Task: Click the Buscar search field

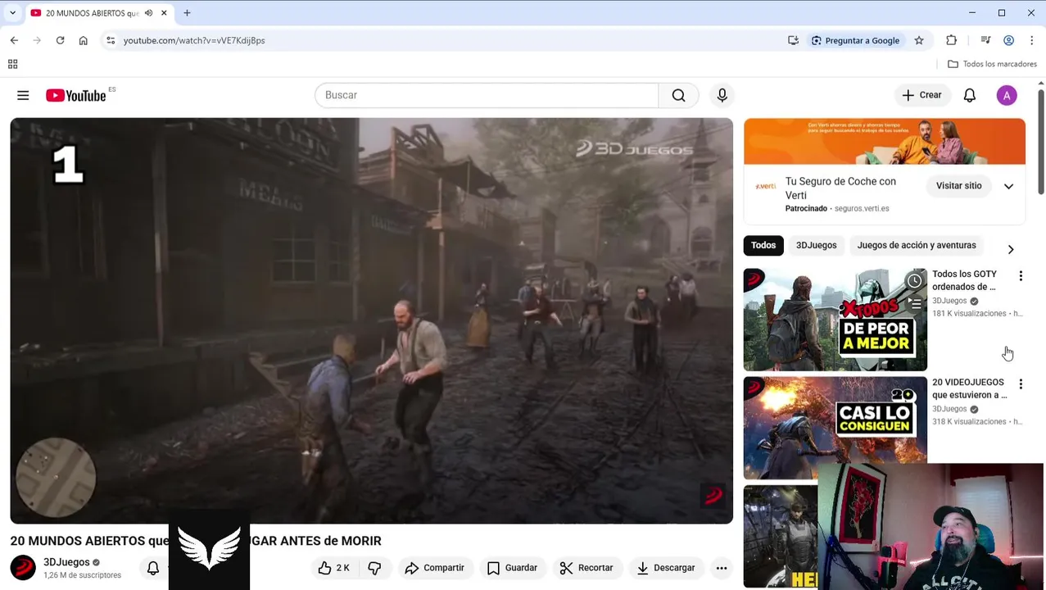Action: coord(487,95)
